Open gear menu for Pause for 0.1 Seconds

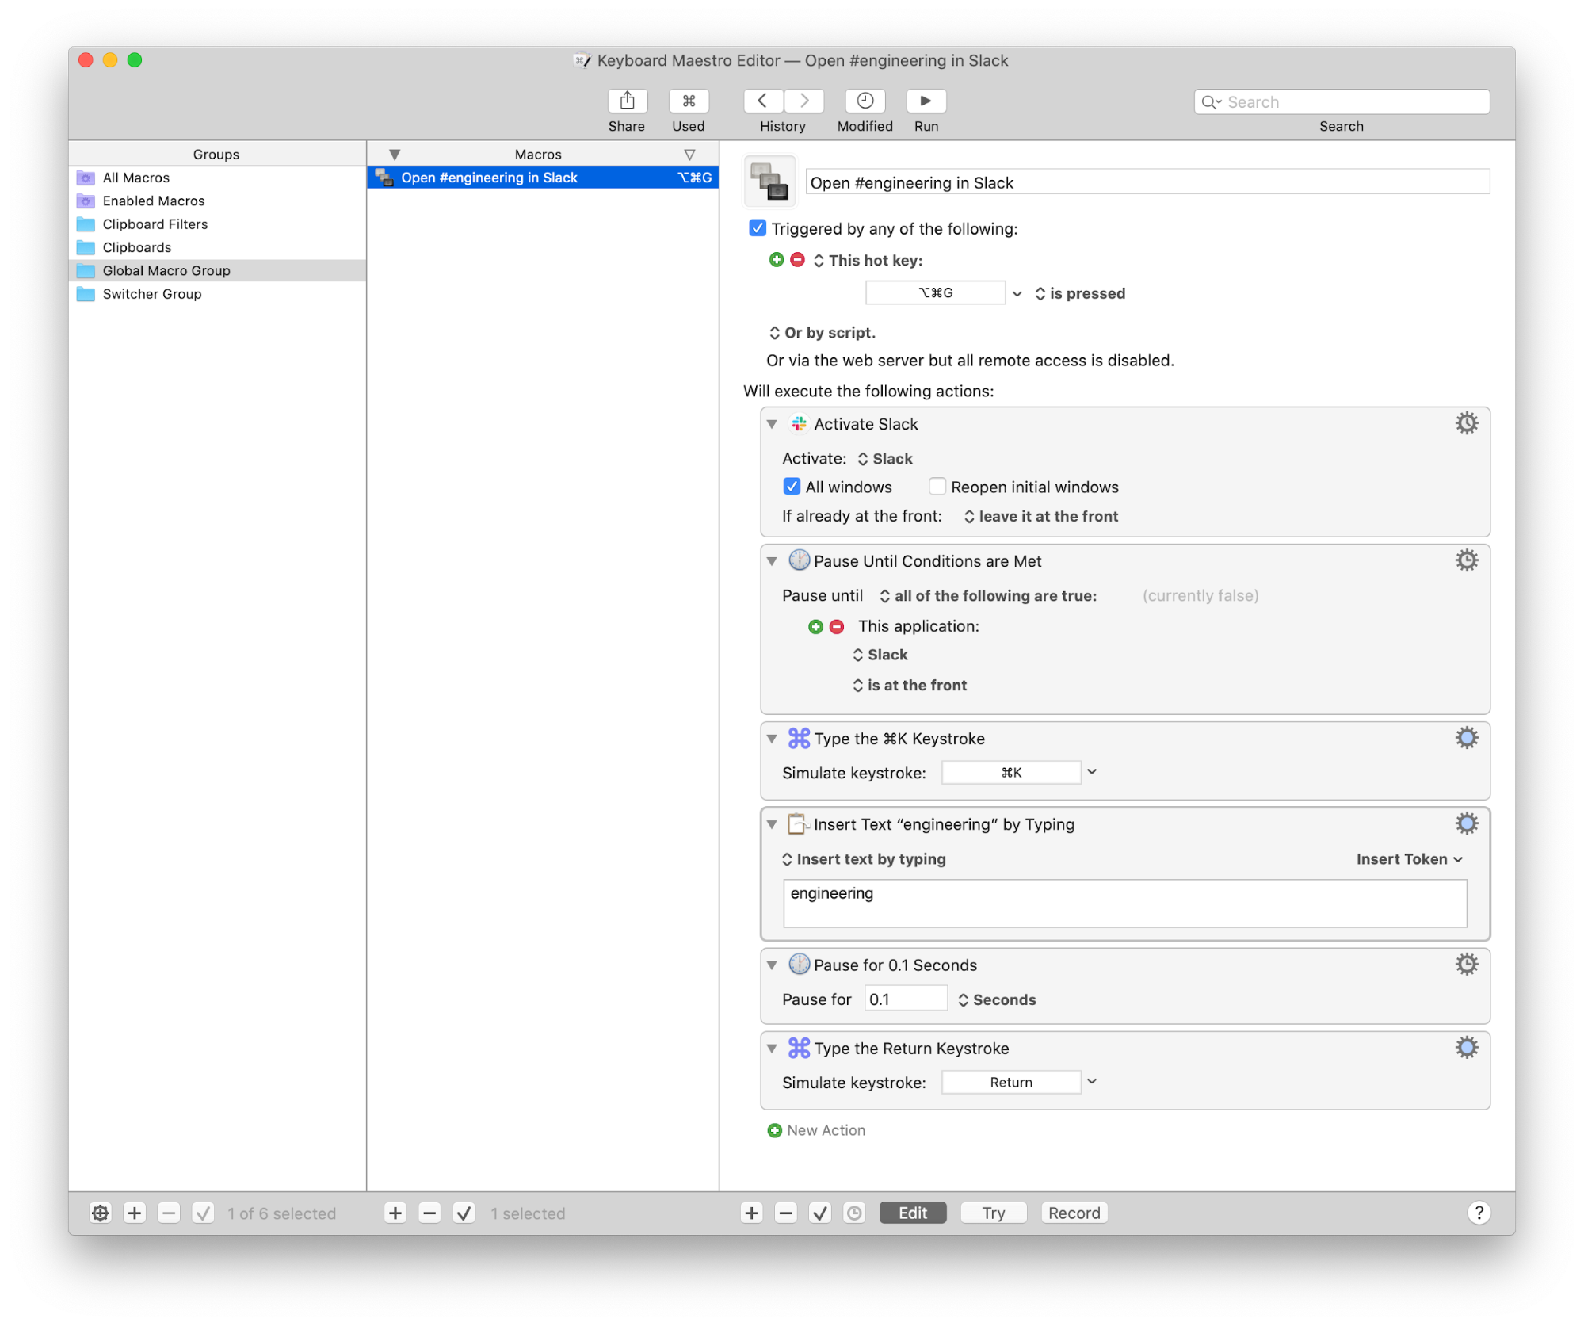click(1466, 965)
